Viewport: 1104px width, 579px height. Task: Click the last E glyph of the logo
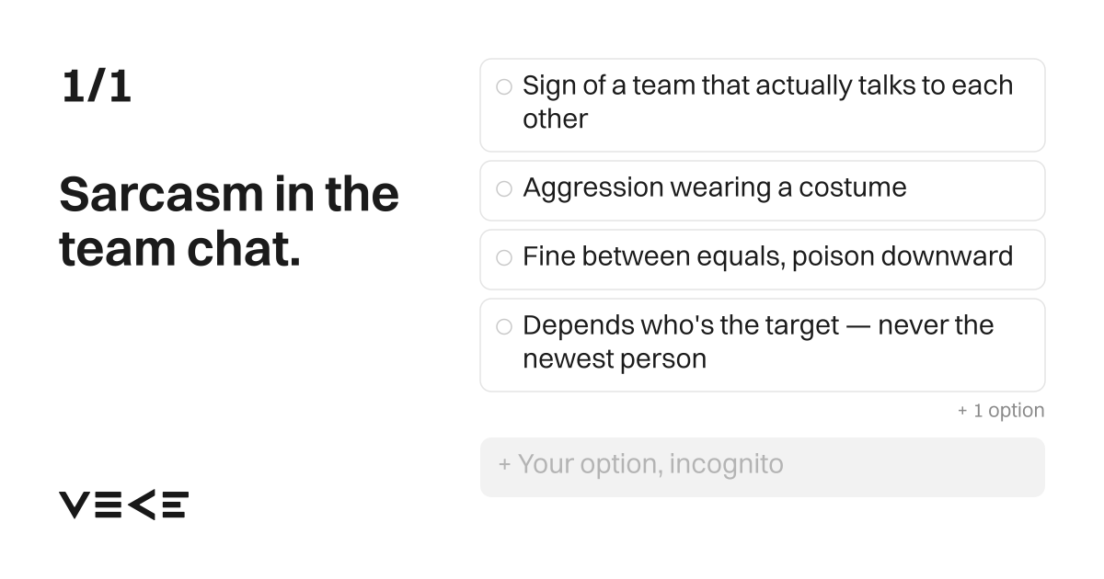coord(174,505)
